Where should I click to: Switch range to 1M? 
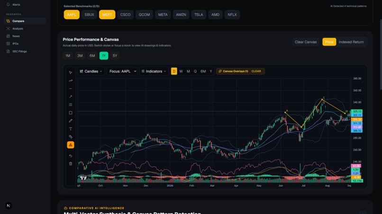point(68,56)
